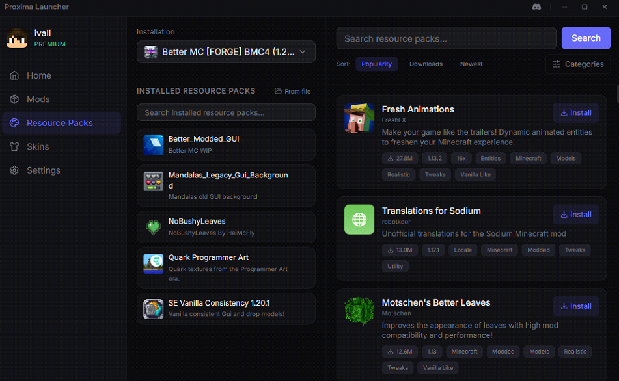This screenshot has height=381, width=619.
Task: Select the NoBushyLeaves green heart icon
Action: pos(154,227)
